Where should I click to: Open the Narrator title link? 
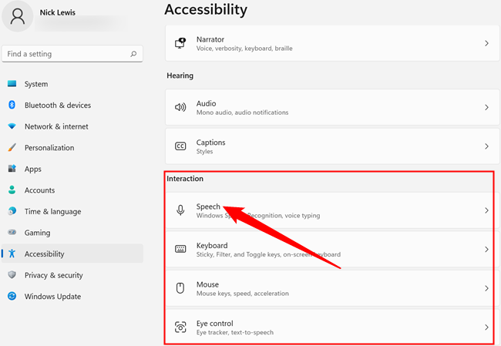pyautogui.click(x=210, y=39)
